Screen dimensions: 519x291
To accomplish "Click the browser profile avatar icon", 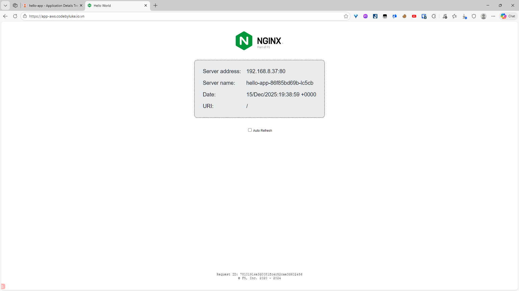I will click(x=484, y=16).
